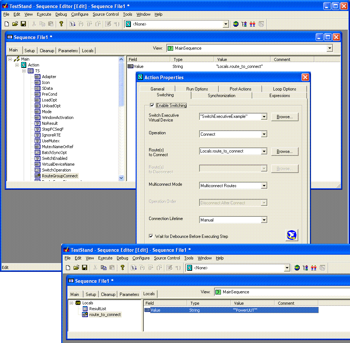350x343 pixels.
Task: Toggle Wait for Debounce Before Executing Step
Action: pyautogui.click(x=151, y=236)
